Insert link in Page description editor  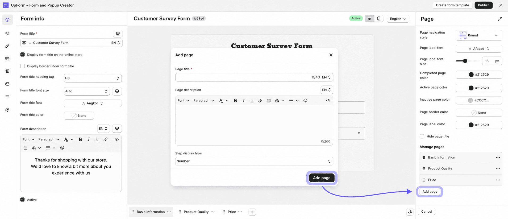260,101
